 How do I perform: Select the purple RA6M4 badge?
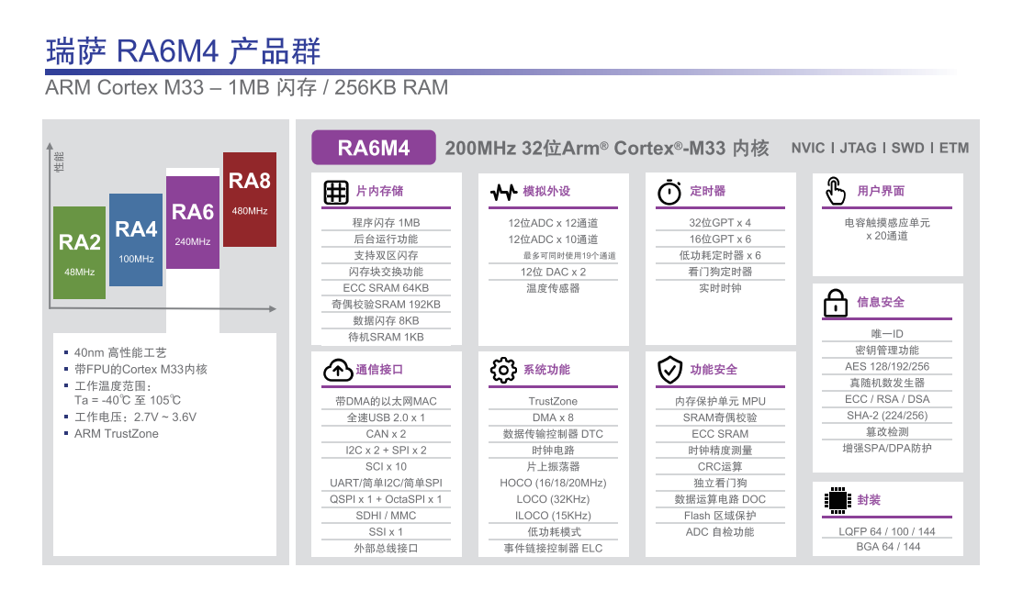374,148
